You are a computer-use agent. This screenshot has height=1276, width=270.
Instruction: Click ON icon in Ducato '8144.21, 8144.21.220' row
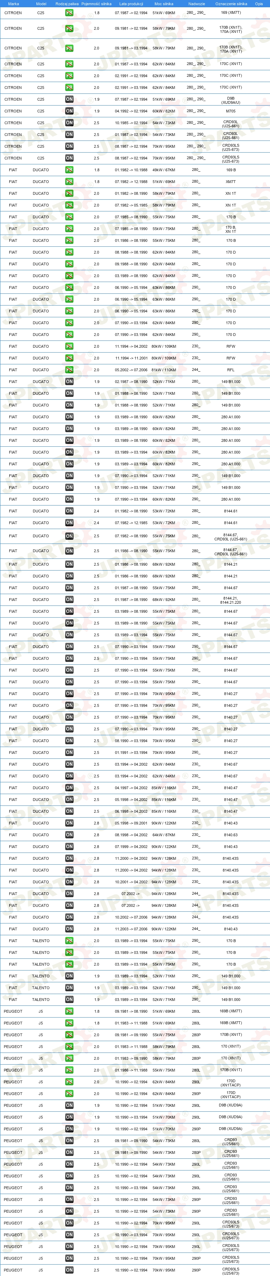69,600
